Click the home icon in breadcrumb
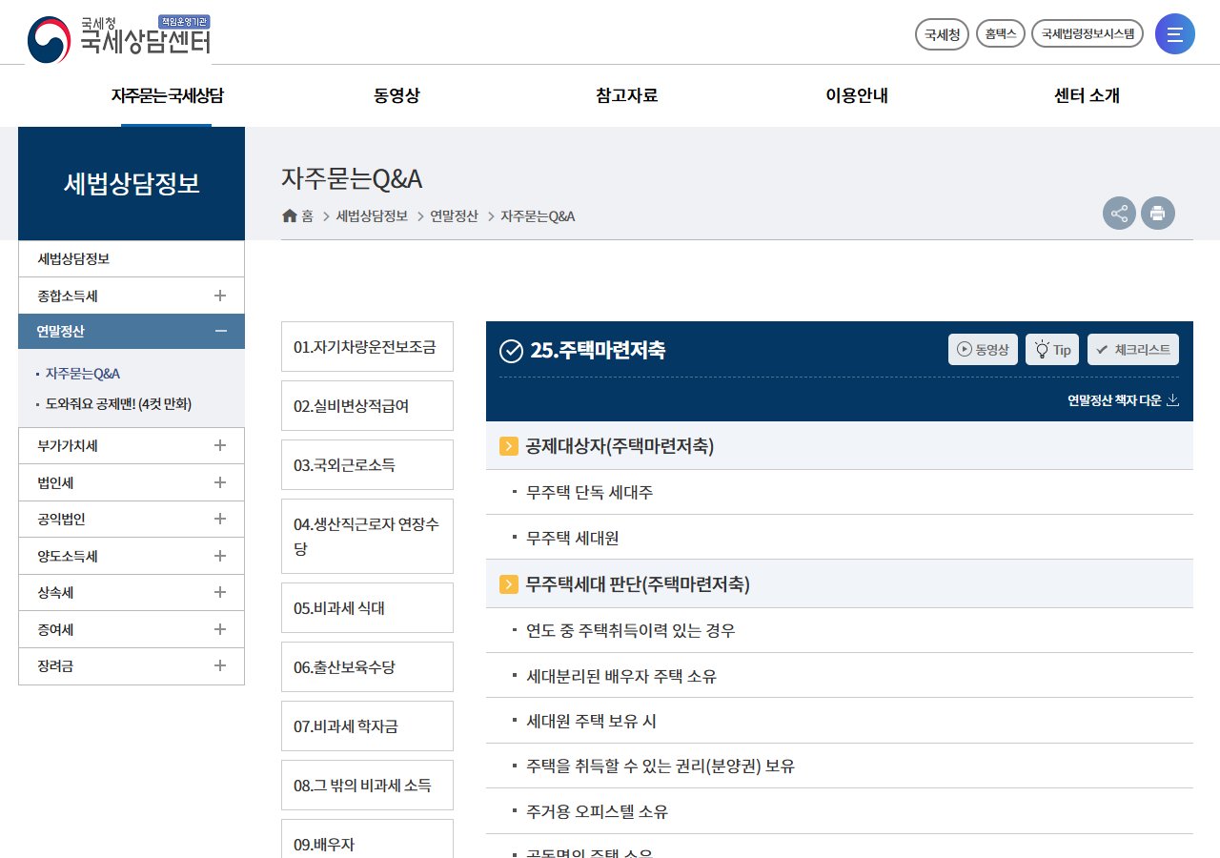This screenshot has height=858, width=1220. point(290,216)
